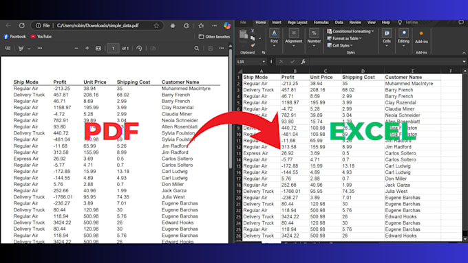This screenshot has height=263, width=468.
Task: Click the Select All corner of the sheet
Action: coord(239,71)
